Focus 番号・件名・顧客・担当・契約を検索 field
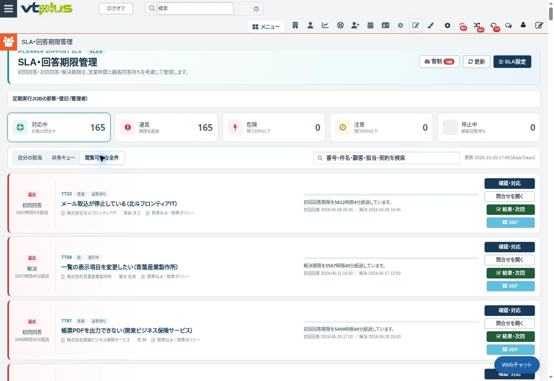Screen dimensions: 554x381 click(x=386, y=158)
